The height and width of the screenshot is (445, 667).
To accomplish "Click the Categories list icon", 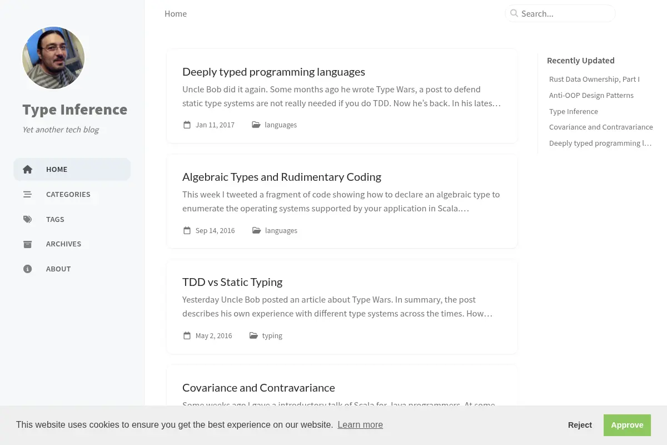I will [x=27, y=194].
